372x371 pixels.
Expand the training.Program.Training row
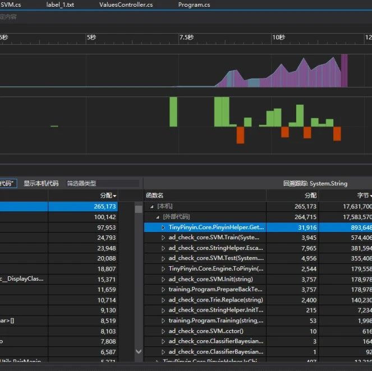pyautogui.click(x=163, y=321)
